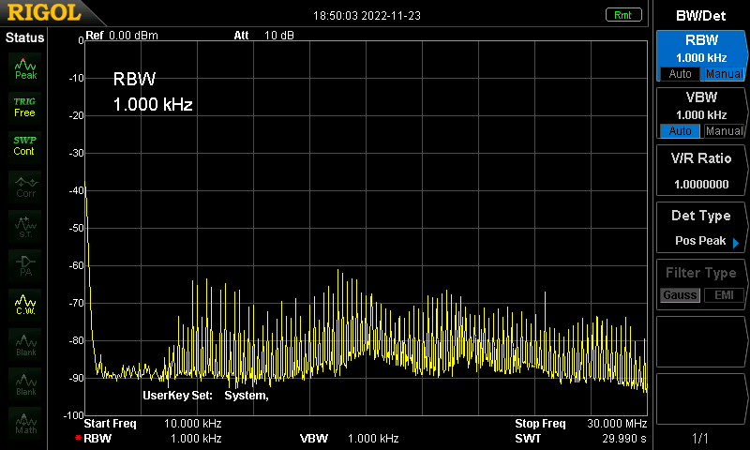The height and width of the screenshot is (450, 750).
Task: Click the S.T. signal track icon
Action: [25, 226]
